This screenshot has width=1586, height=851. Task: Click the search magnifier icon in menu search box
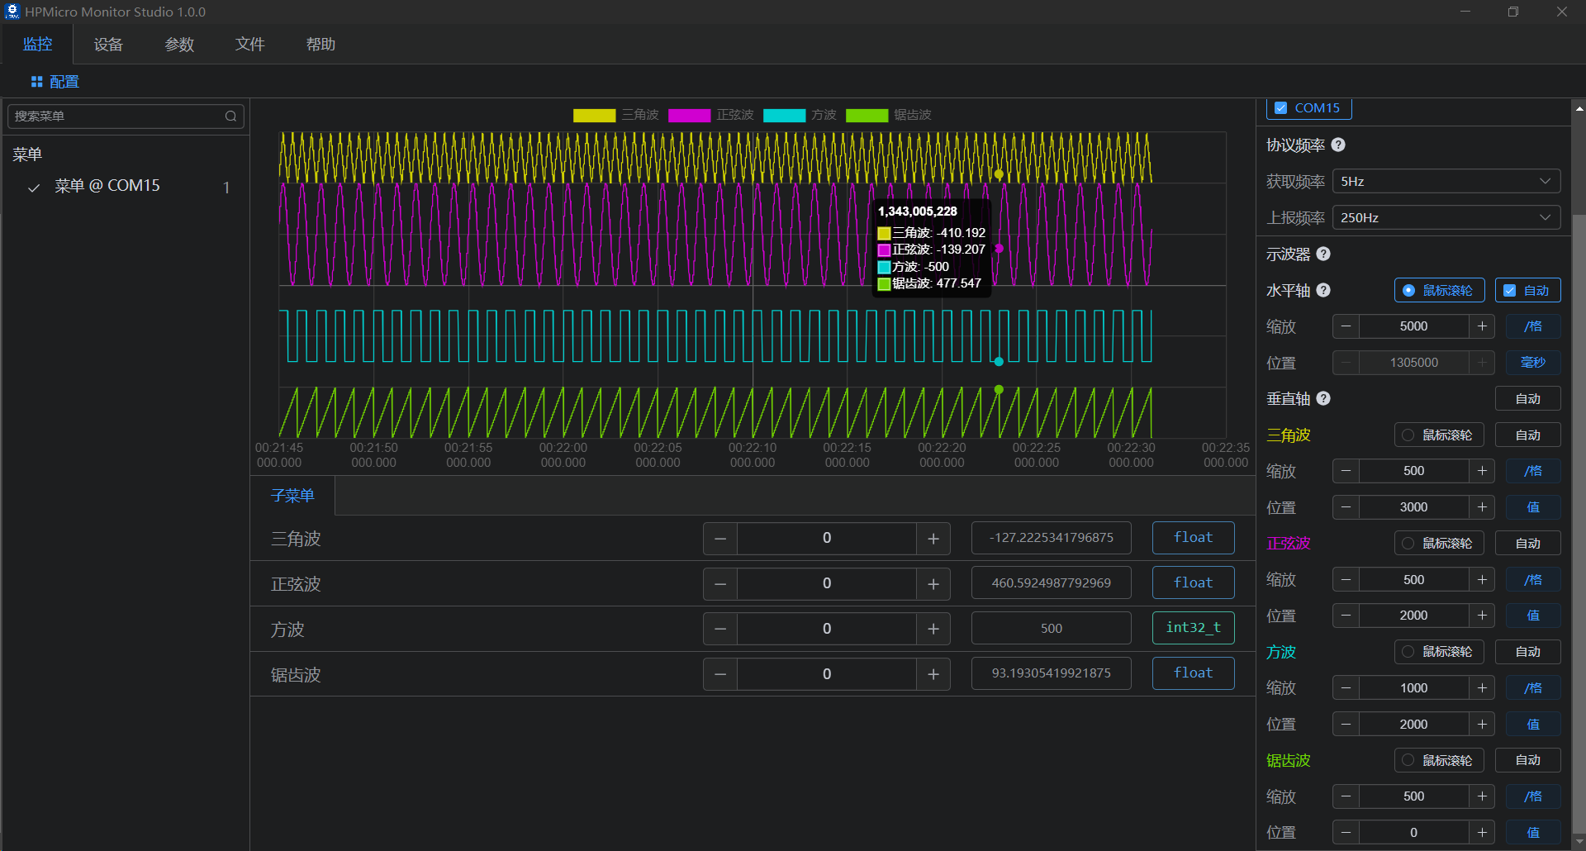click(230, 116)
